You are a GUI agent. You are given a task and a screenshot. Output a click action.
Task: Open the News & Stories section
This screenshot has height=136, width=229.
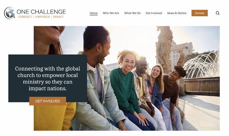[x=177, y=13]
